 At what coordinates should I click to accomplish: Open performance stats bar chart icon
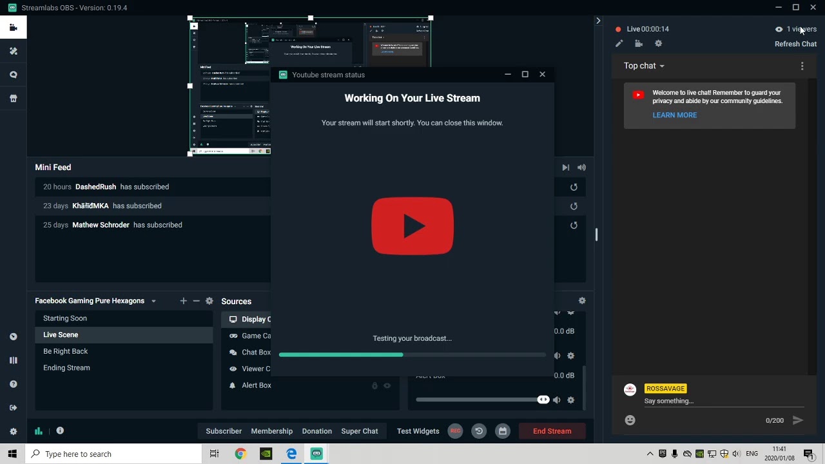click(x=39, y=431)
